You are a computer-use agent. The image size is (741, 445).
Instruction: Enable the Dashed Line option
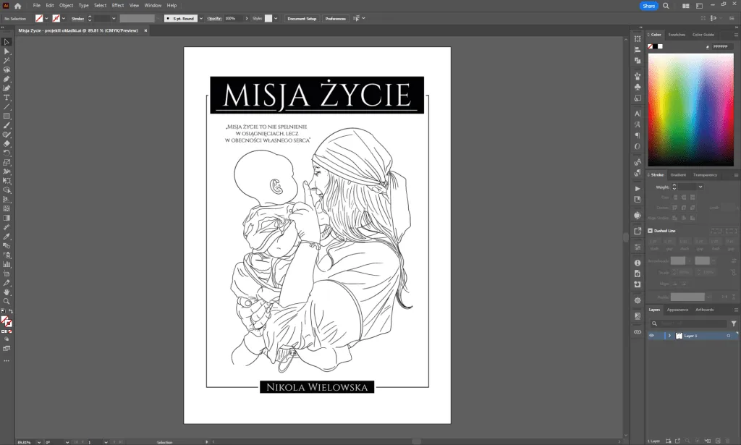(650, 231)
